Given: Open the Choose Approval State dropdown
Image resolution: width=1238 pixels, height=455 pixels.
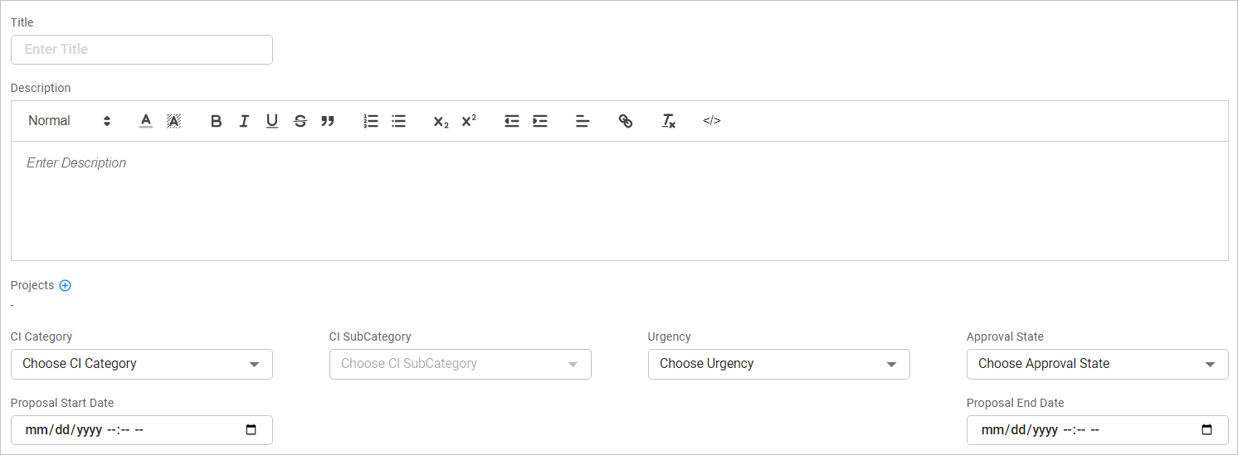Looking at the screenshot, I should point(1097,364).
